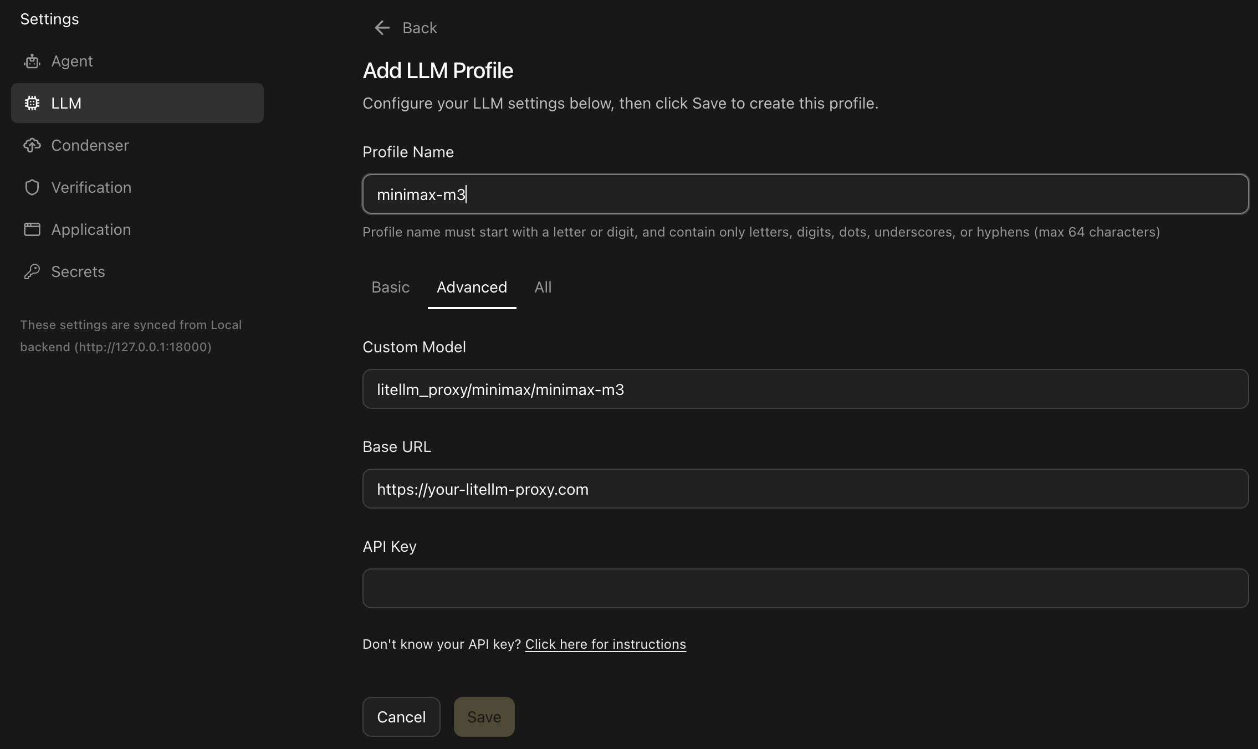Image resolution: width=1258 pixels, height=749 pixels.
Task: Click the Custom Model label
Action: 414,347
